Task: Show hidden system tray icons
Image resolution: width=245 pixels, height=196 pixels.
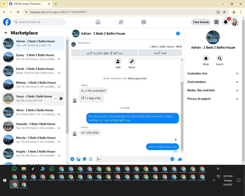Action: tap(214, 180)
